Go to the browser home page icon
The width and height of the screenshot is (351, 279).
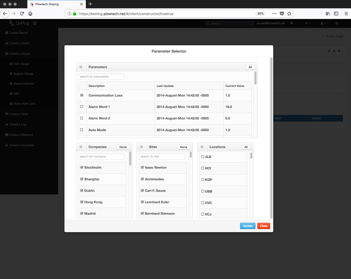[x=30, y=14]
